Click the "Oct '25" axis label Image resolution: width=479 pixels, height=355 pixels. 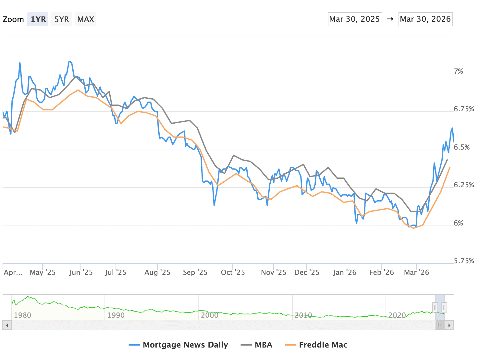(x=233, y=272)
